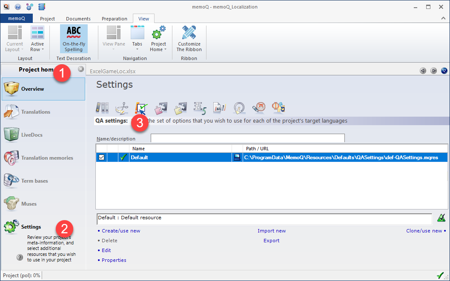Select 'Default' name cell in list
Screen dimensions: 450x281
(x=181, y=157)
